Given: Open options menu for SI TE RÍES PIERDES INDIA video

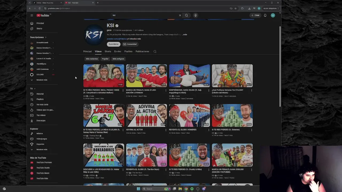Looking at the screenshot, I should 123,90.
